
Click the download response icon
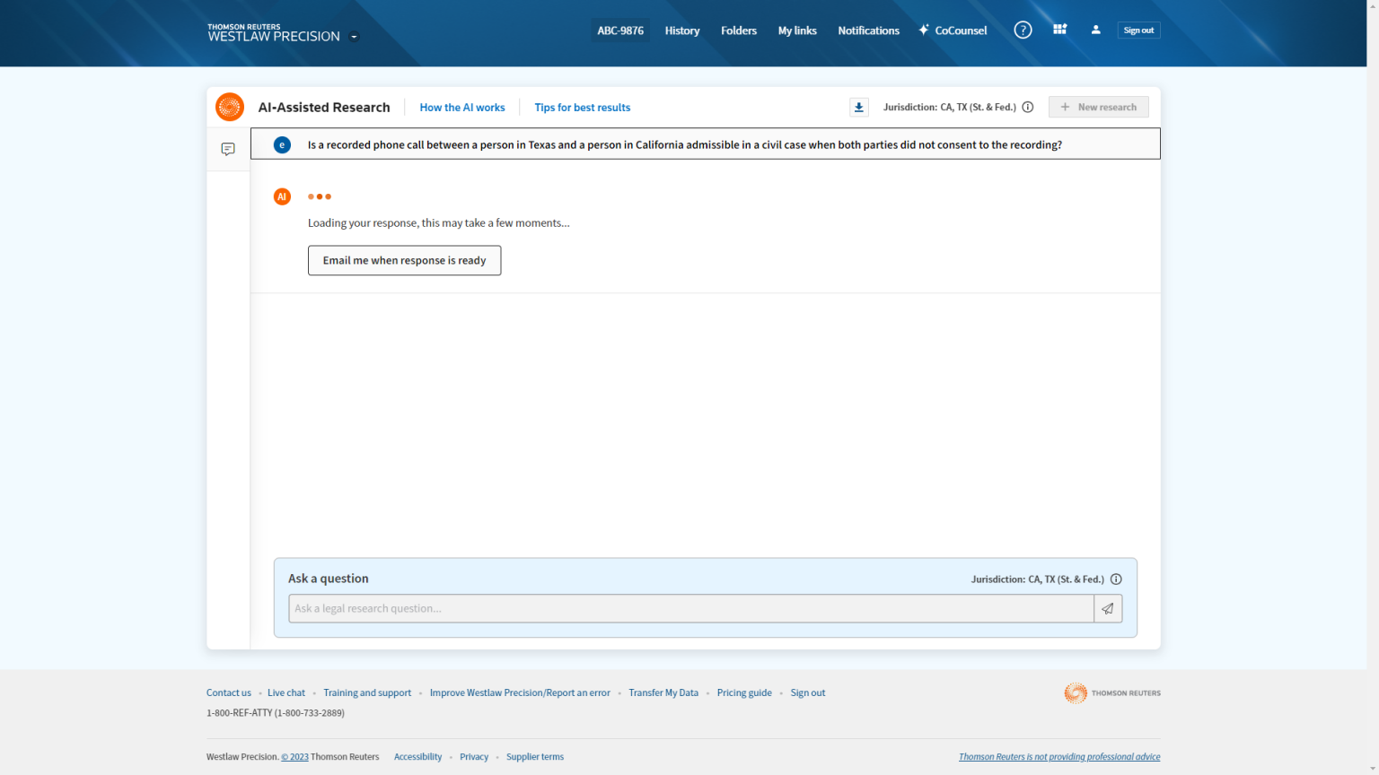(x=858, y=107)
